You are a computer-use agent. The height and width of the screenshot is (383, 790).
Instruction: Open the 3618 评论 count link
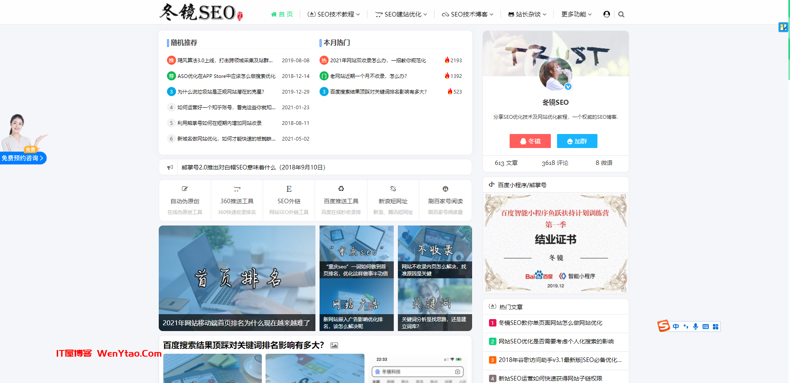pyautogui.click(x=555, y=163)
